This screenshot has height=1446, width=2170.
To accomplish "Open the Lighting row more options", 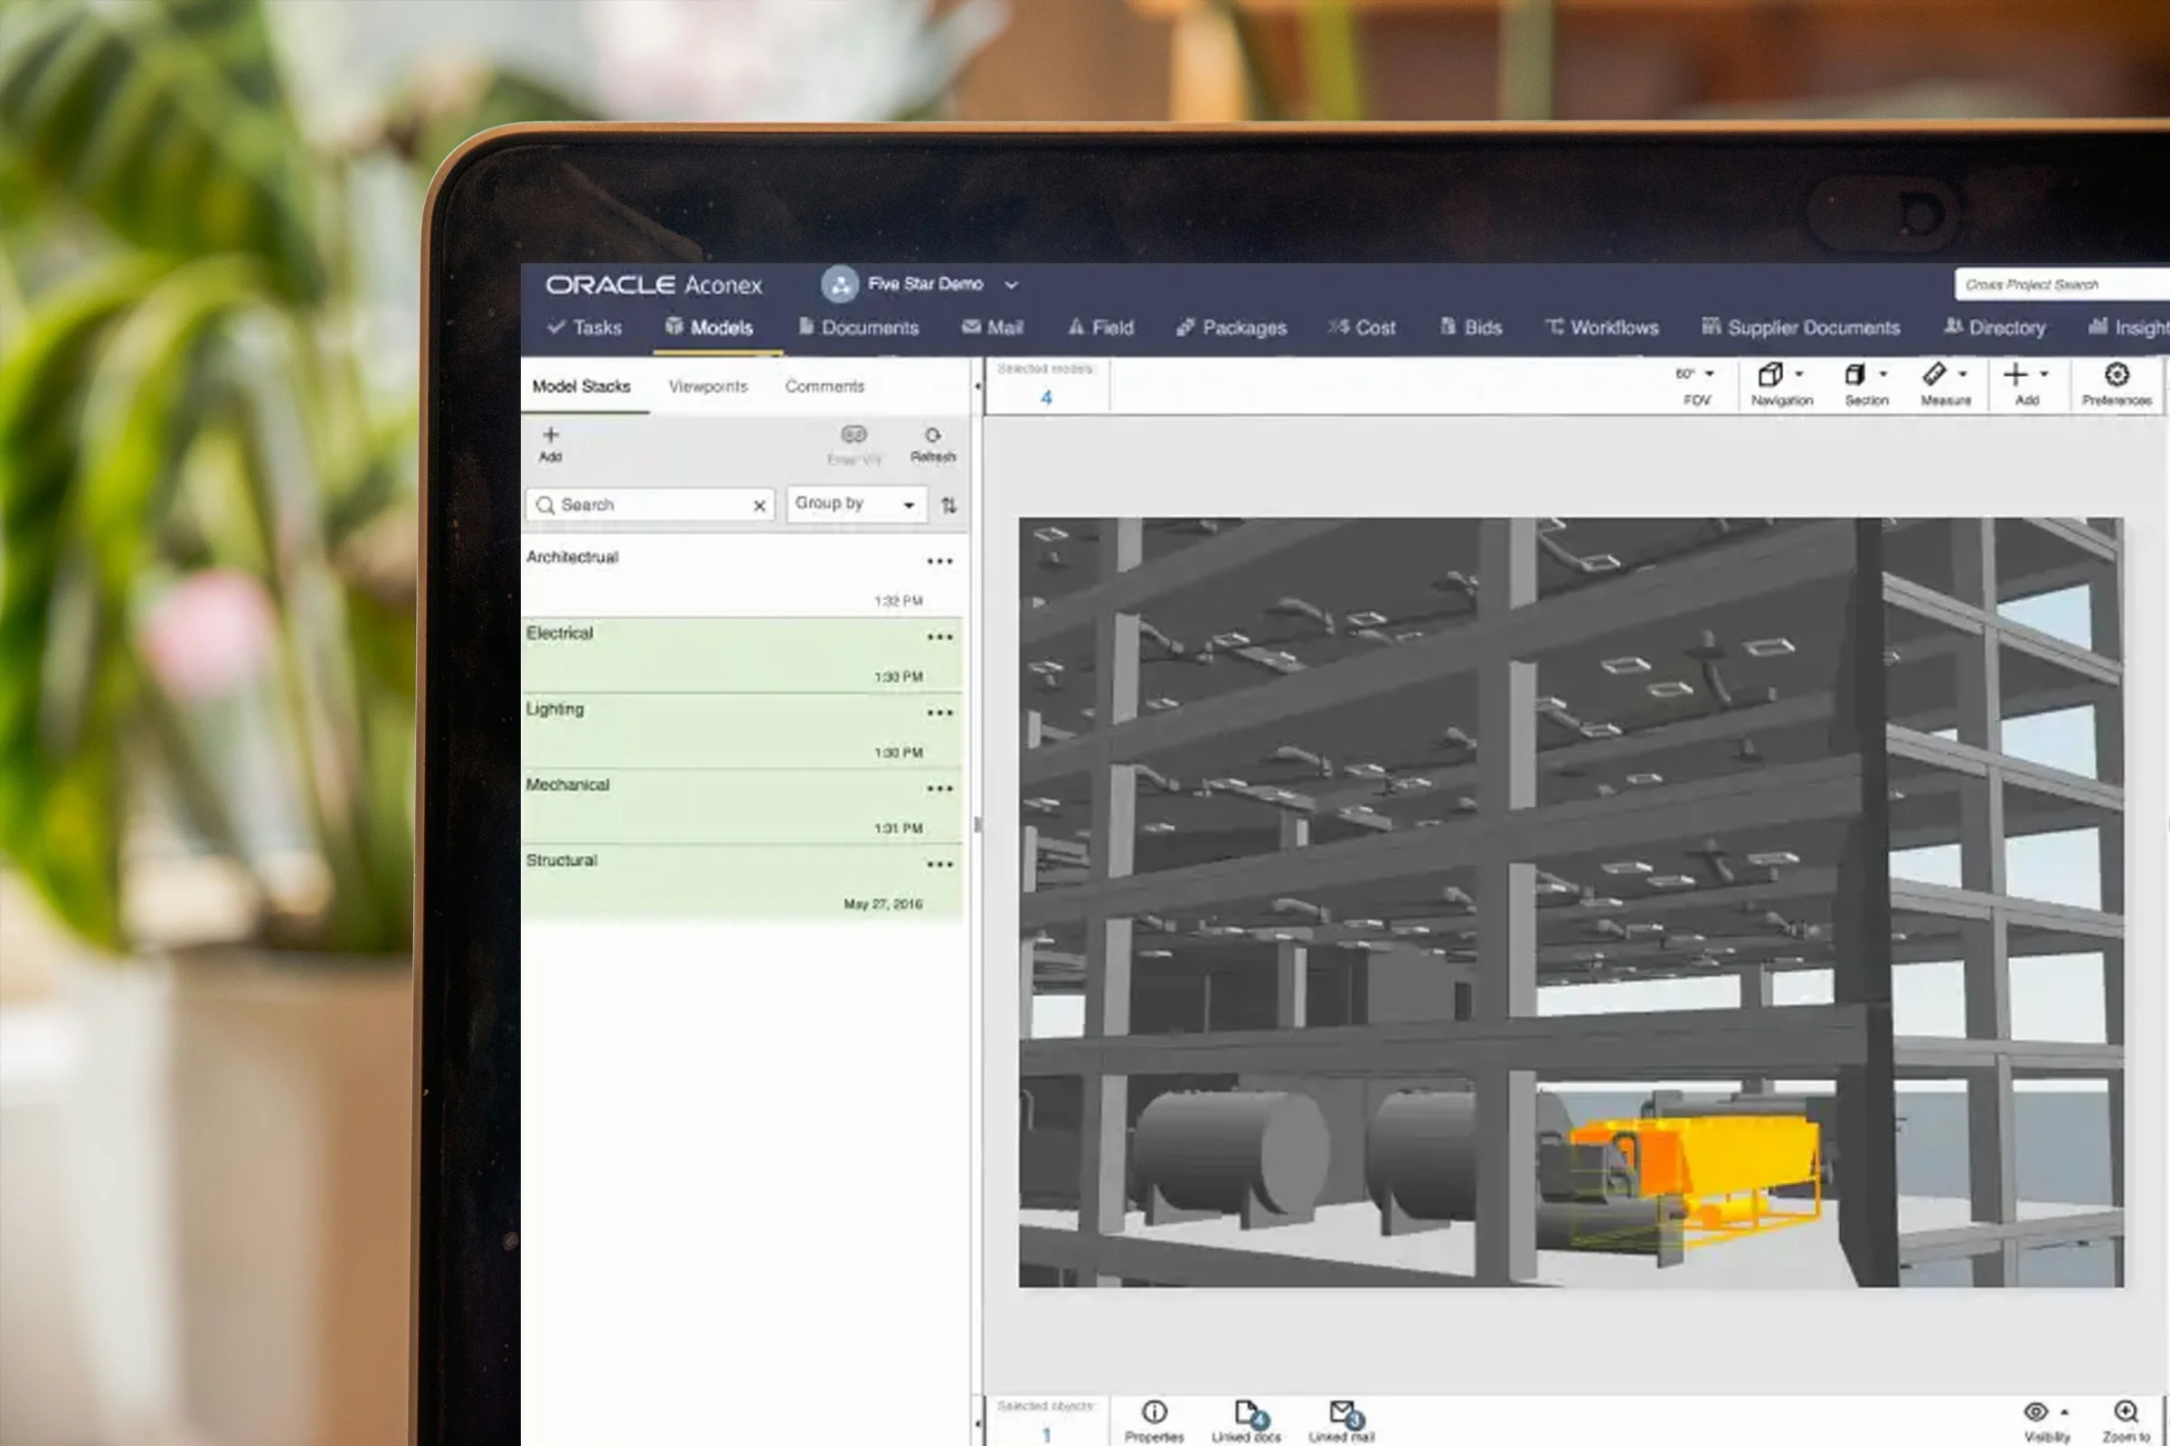I will click(939, 713).
